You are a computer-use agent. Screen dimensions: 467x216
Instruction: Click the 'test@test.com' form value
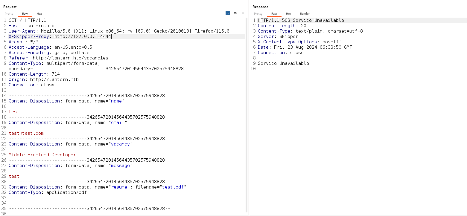[26, 133]
